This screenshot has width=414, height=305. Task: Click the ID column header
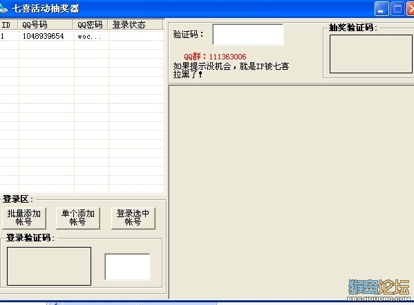(x=9, y=25)
